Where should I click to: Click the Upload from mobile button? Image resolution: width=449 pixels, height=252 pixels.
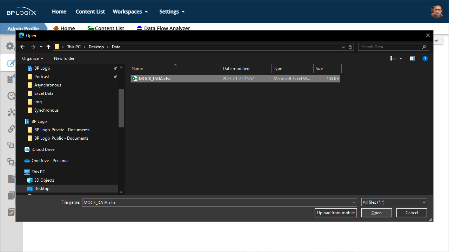click(336, 213)
